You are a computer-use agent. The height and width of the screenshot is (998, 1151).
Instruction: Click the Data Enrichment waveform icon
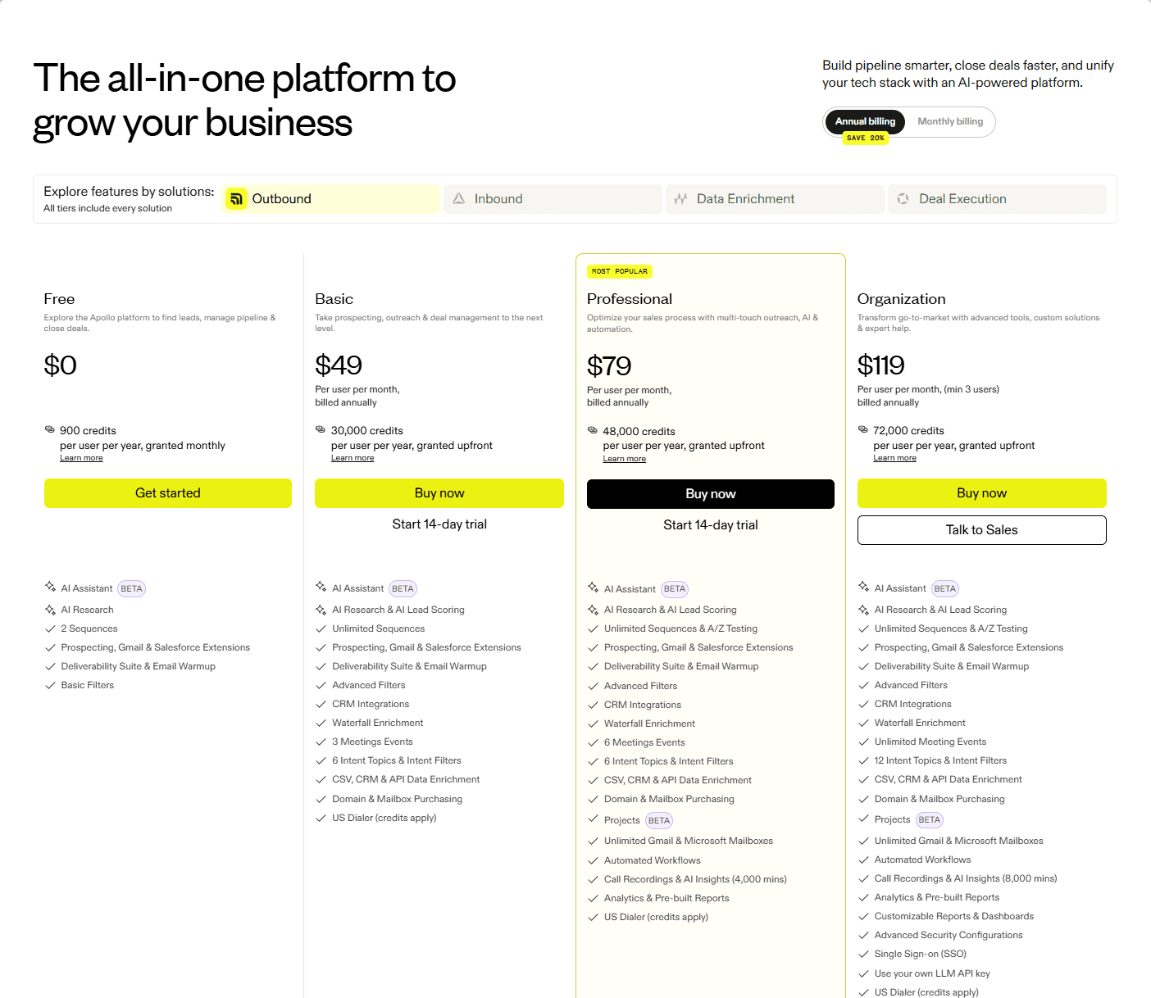(x=681, y=198)
